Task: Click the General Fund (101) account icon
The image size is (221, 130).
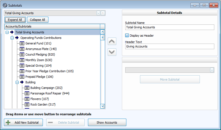Action: [x=22, y=43]
